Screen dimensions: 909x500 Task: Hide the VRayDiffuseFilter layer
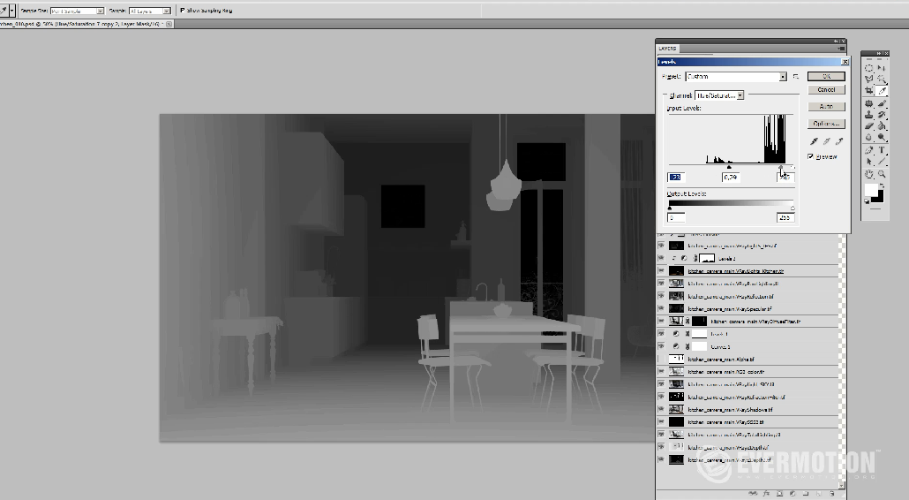[661, 321]
